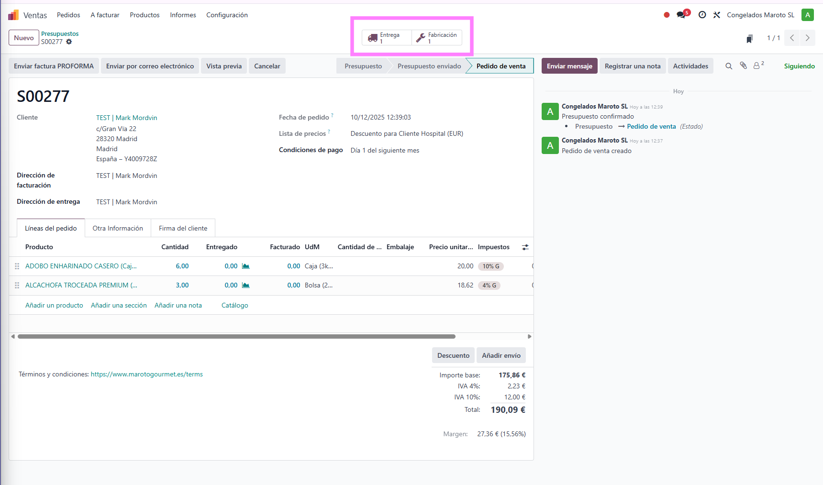
Task: Open the Fabricación wrench smart button
Action: point(437,38)
